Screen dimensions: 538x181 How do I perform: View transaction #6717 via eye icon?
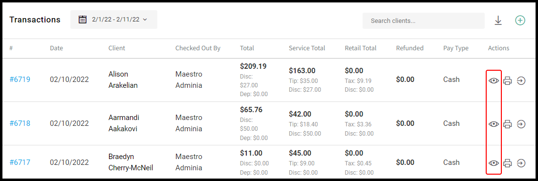[494, 163]
